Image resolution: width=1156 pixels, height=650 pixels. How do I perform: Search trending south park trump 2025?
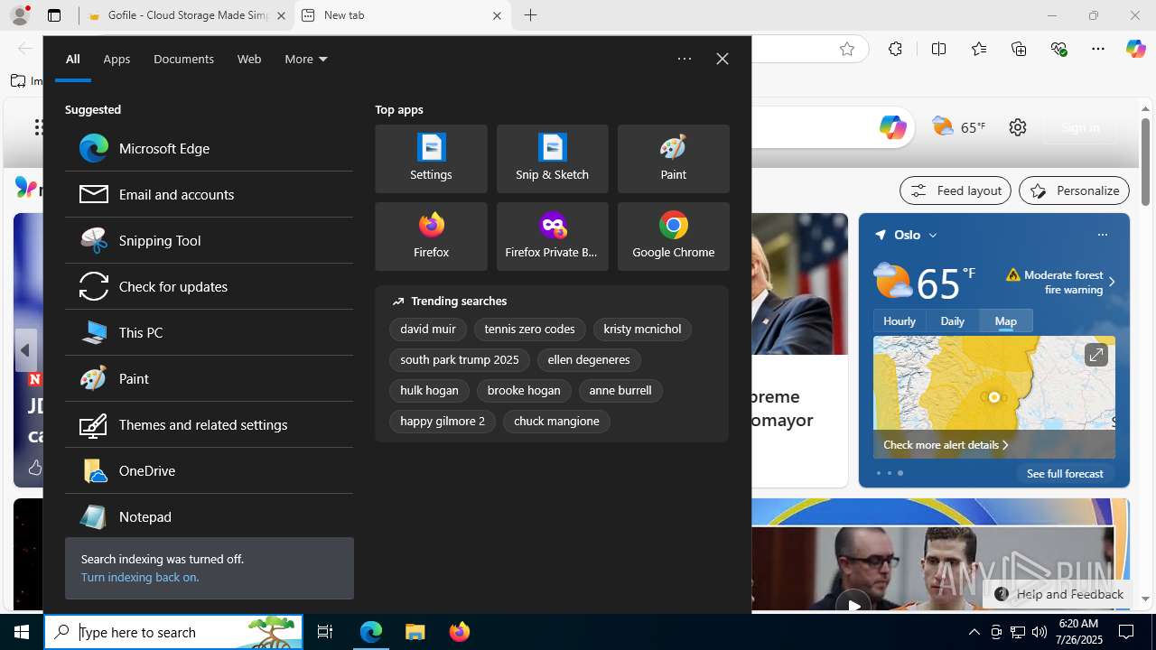460,360
